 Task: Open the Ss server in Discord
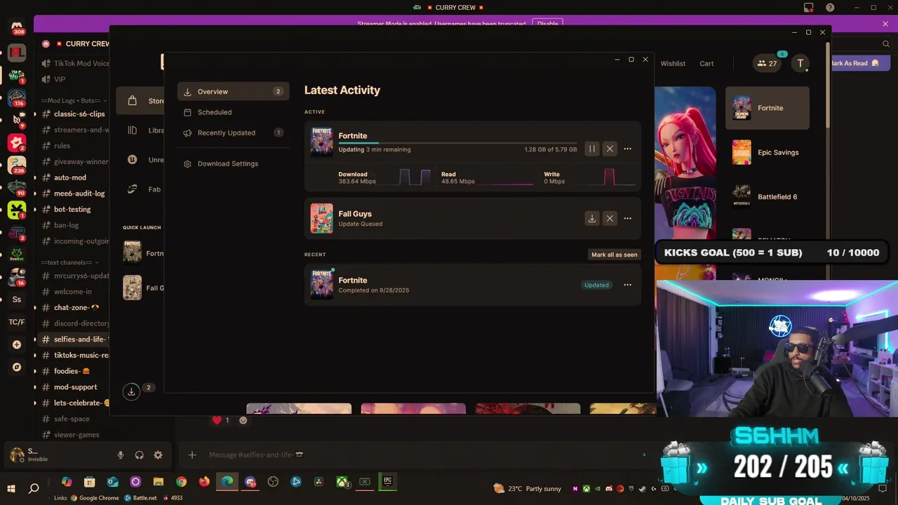pyautogui.click(x=17, y=299)
